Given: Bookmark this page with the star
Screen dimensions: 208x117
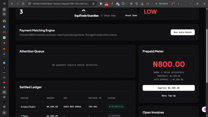Looking at the screenshot, I should click(x=93, y=4).
